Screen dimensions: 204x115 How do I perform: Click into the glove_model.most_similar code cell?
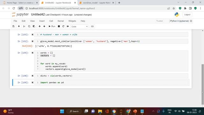coord(111,41)
